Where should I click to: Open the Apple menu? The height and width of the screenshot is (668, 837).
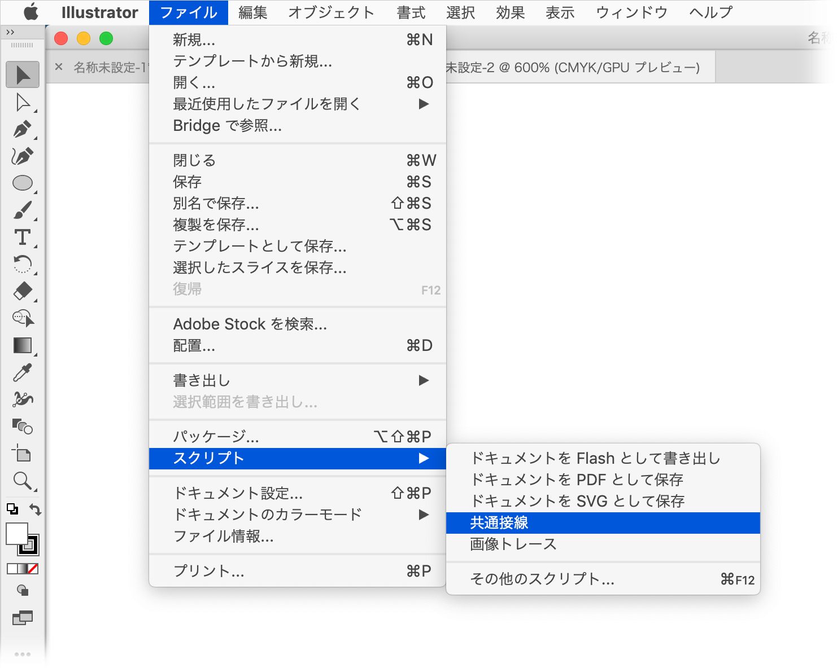(31, 12)
